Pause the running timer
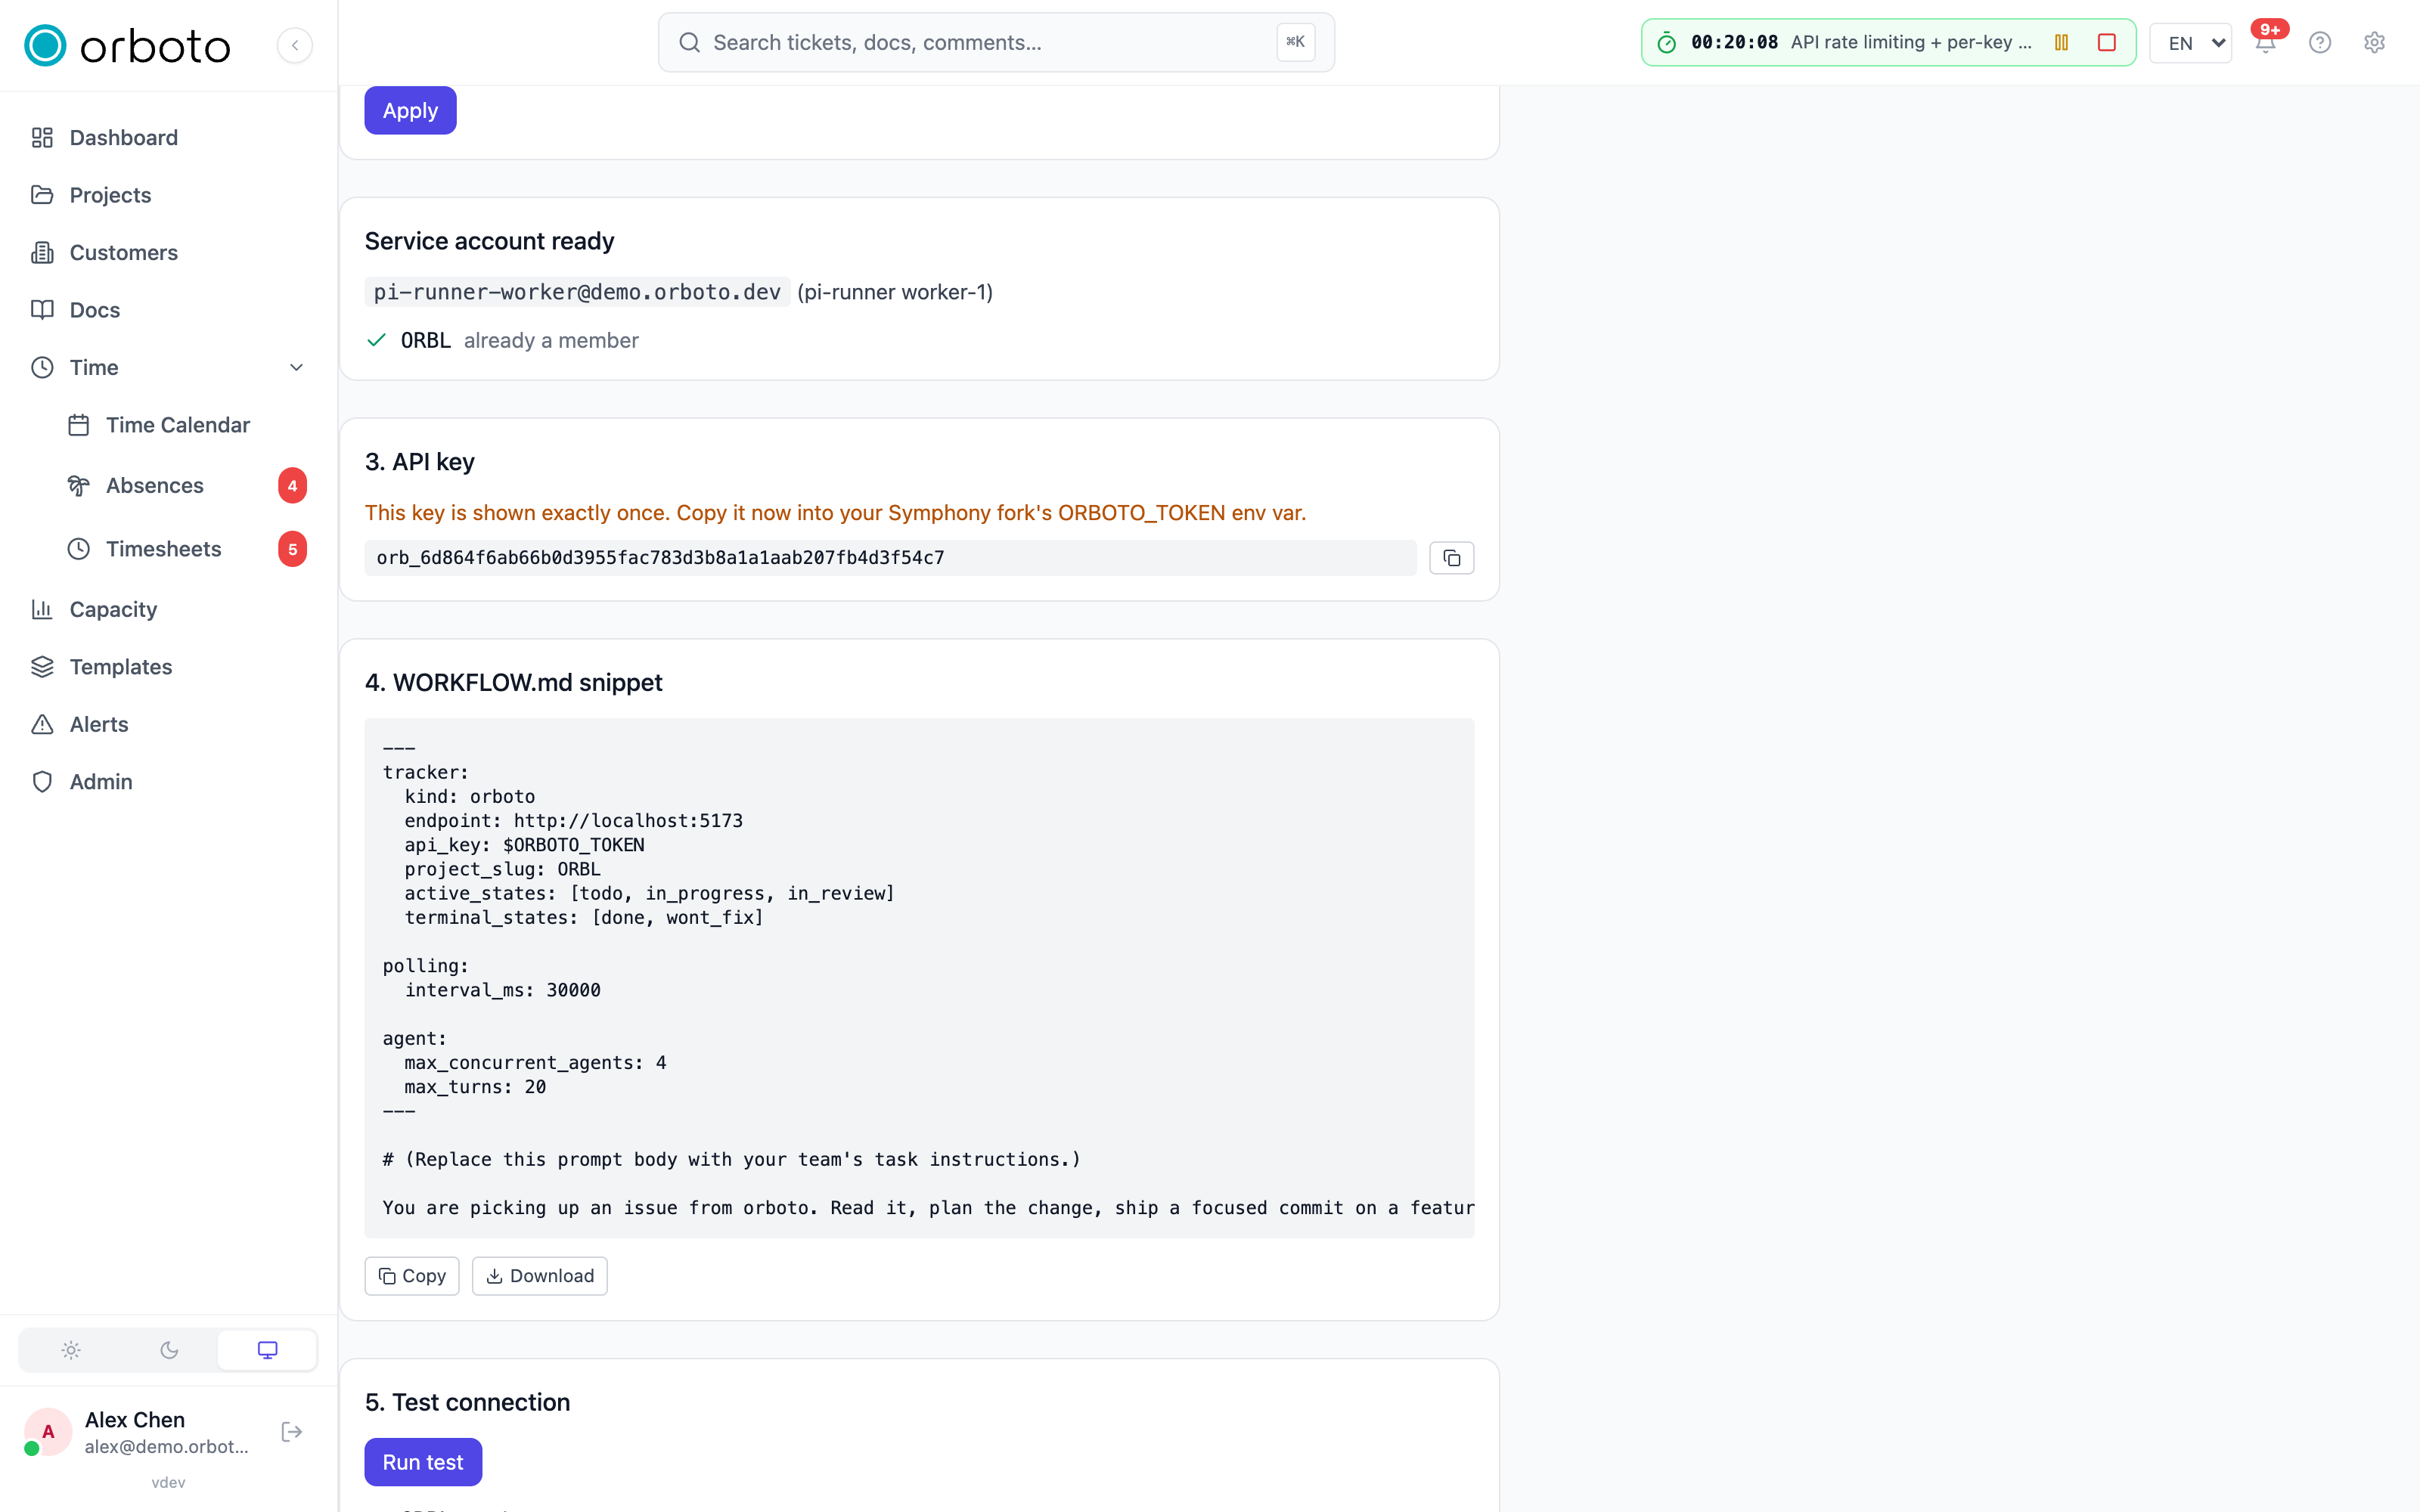 [2061, 42]
